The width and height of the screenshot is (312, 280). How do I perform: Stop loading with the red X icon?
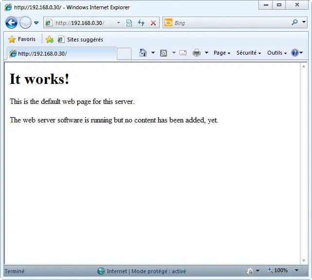click(x=153, y=23)
